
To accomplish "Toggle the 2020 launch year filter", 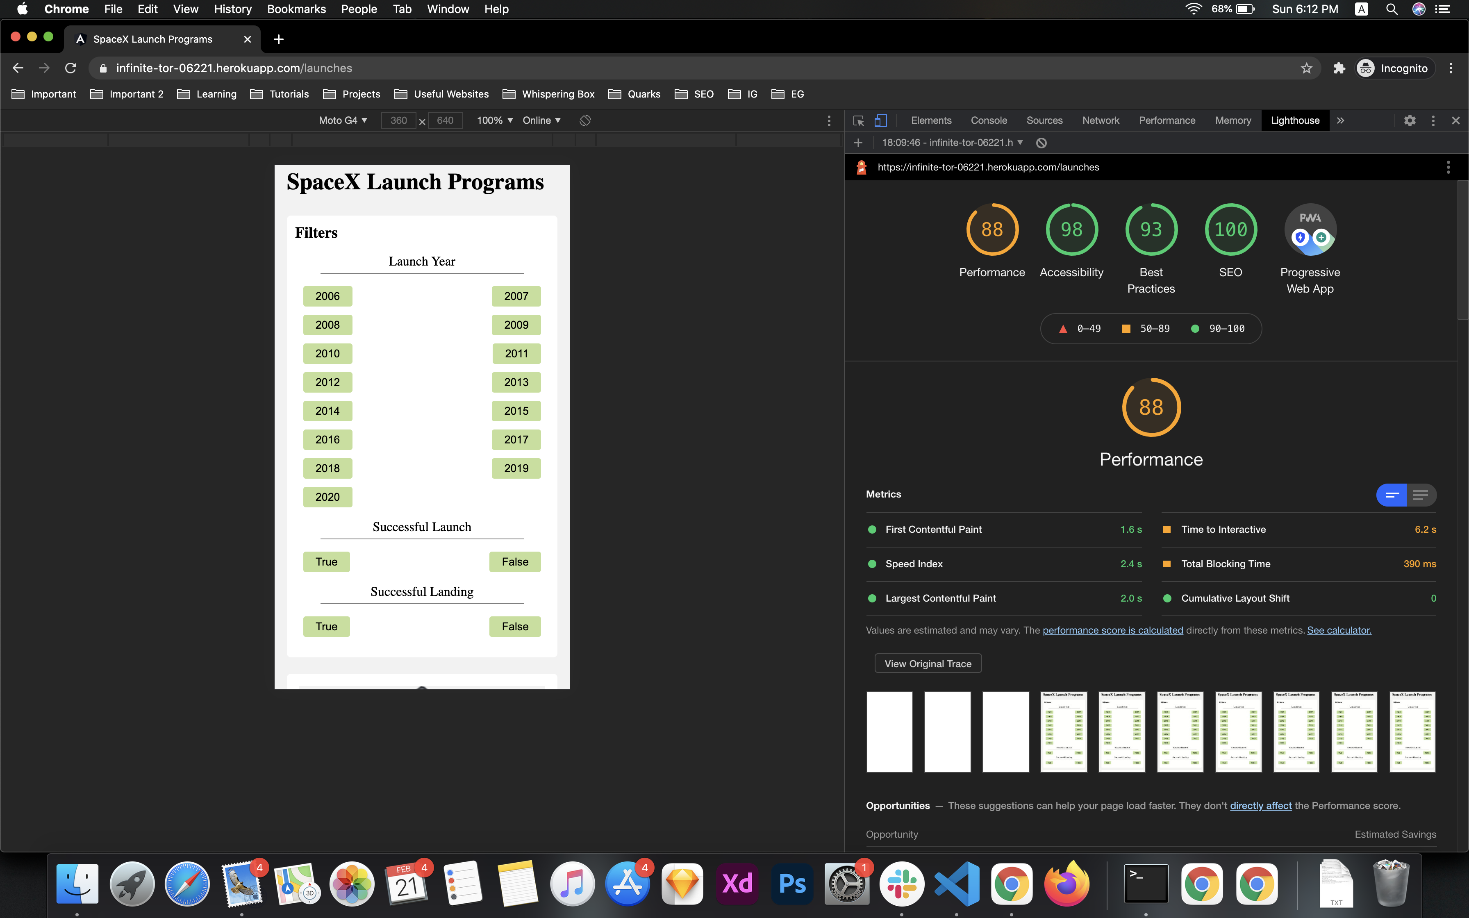I will coord(327,497).
